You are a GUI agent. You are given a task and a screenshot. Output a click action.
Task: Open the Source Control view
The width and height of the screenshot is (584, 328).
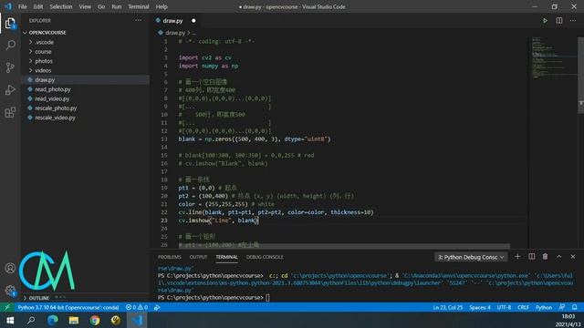pos(10,67)
